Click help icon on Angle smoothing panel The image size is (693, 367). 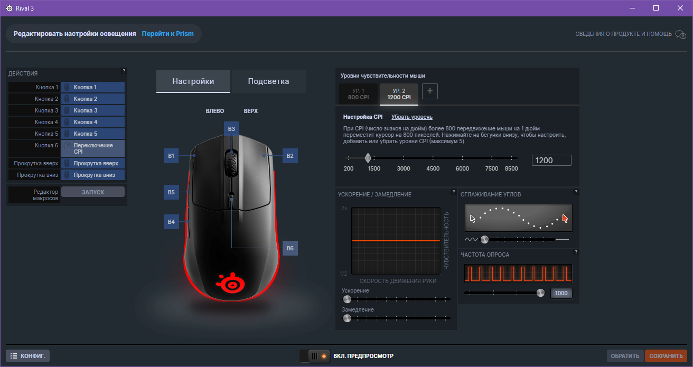(576, 192)
